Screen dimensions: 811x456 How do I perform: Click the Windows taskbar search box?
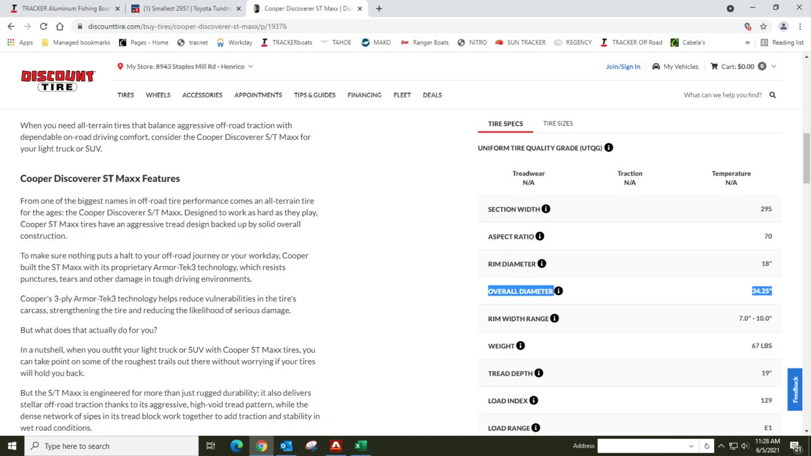pos(112,446)
